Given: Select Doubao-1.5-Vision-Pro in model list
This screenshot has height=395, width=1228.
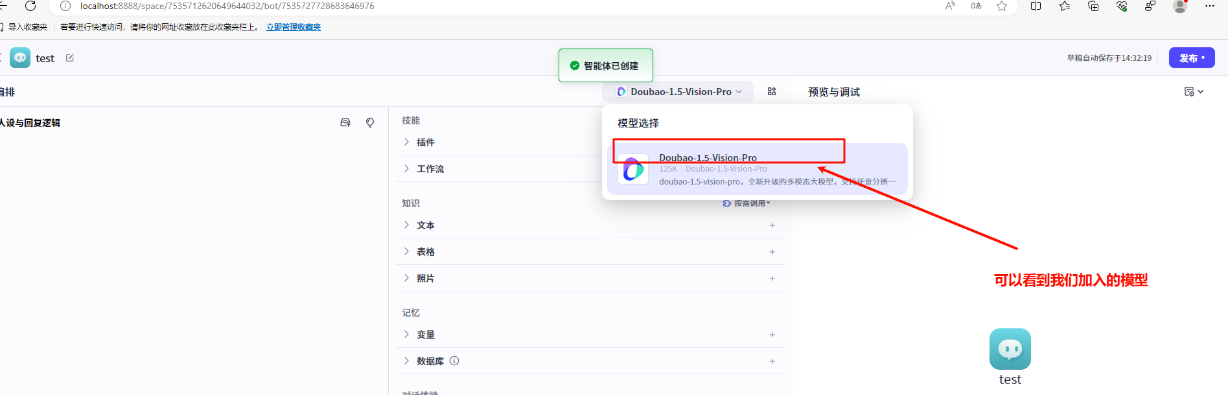Looking at the screenshot, I should [x=758, y=169].
